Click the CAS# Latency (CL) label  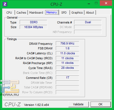coord(40,53)
